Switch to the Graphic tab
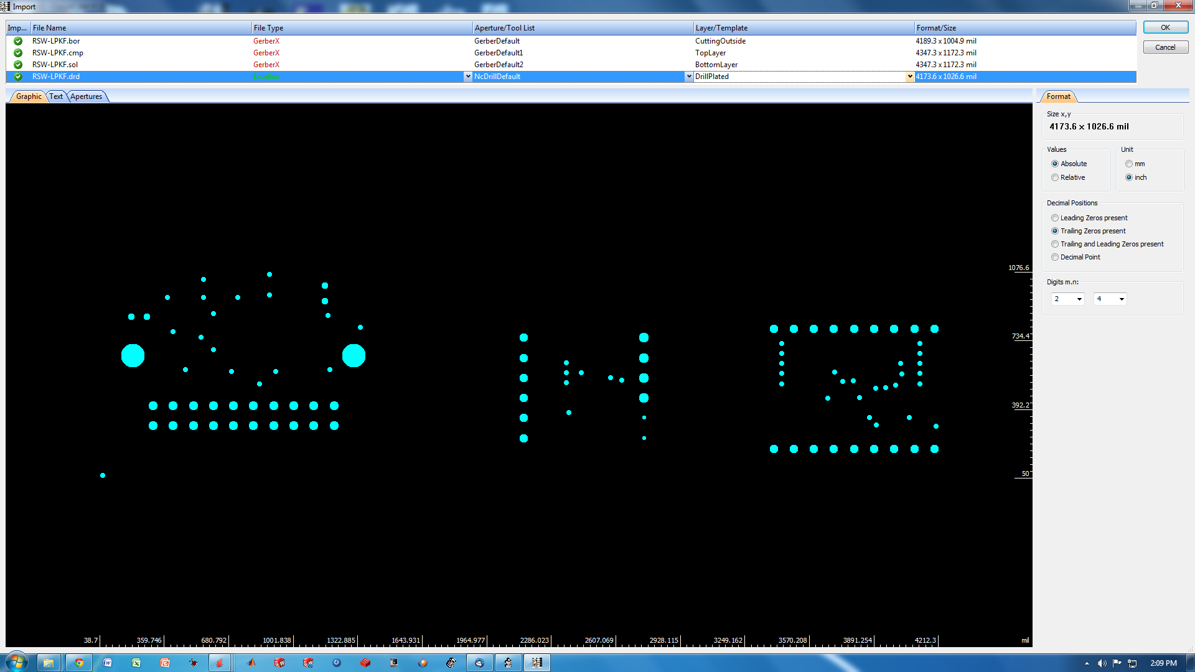Screen dimensions: 1195x672 [x=29, y=96]
